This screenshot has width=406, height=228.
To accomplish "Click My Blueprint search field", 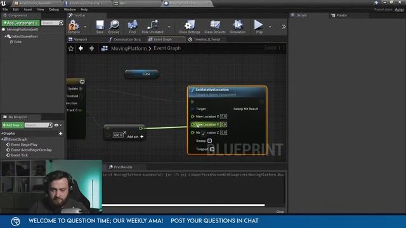I will coord(38,125).
